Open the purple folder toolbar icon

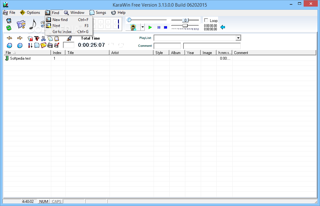point(21,24)
